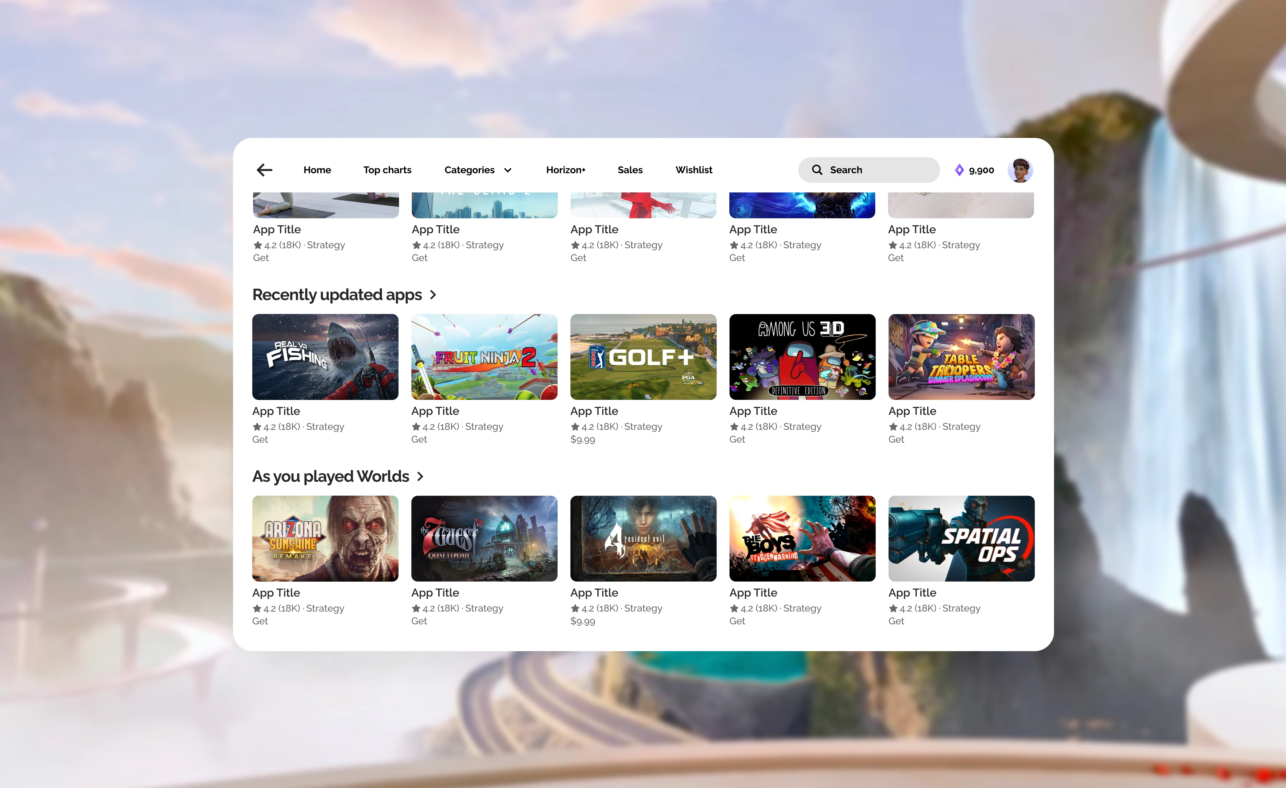Open the Wishlist tab

(x=694, y=170)
